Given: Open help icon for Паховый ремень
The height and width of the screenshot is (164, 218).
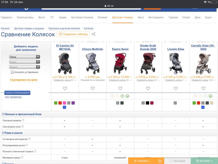Looking at the screenshot, I should (23, 120).
